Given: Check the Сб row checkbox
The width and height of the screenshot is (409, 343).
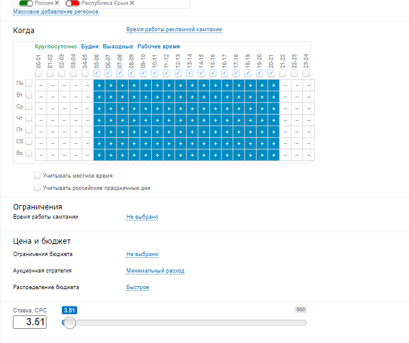Looking at the screenshot, I should pyautogui.click(x=29, y=141).
